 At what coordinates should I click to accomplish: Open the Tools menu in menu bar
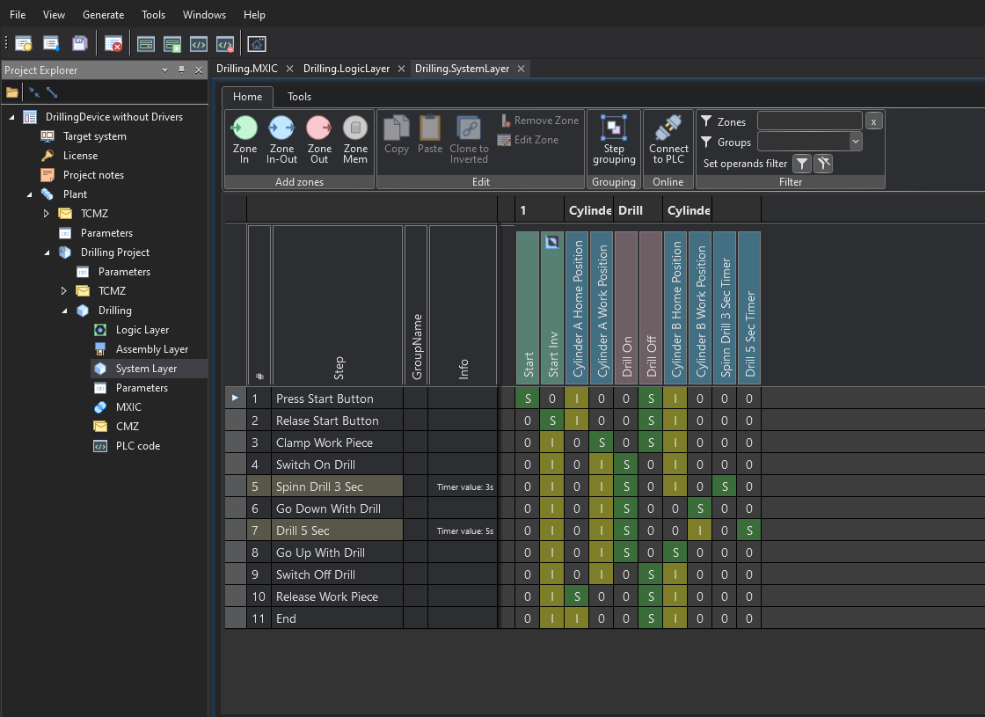(x=153, y=14)
